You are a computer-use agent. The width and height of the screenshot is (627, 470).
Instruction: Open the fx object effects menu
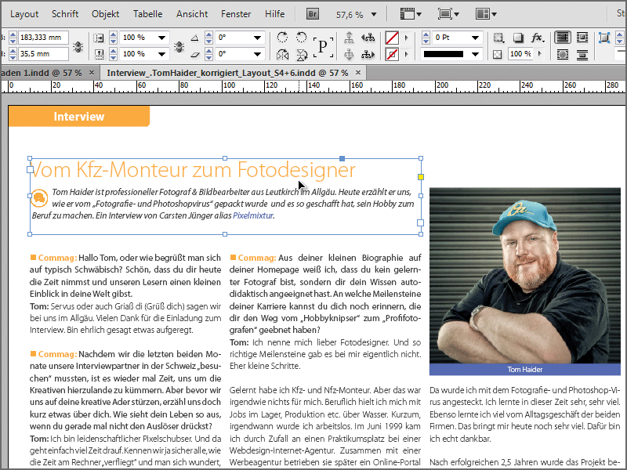(538, 38)
